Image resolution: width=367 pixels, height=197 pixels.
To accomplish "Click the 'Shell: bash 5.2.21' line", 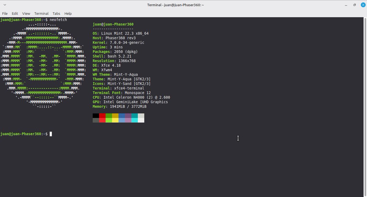I will coord(112,56).
